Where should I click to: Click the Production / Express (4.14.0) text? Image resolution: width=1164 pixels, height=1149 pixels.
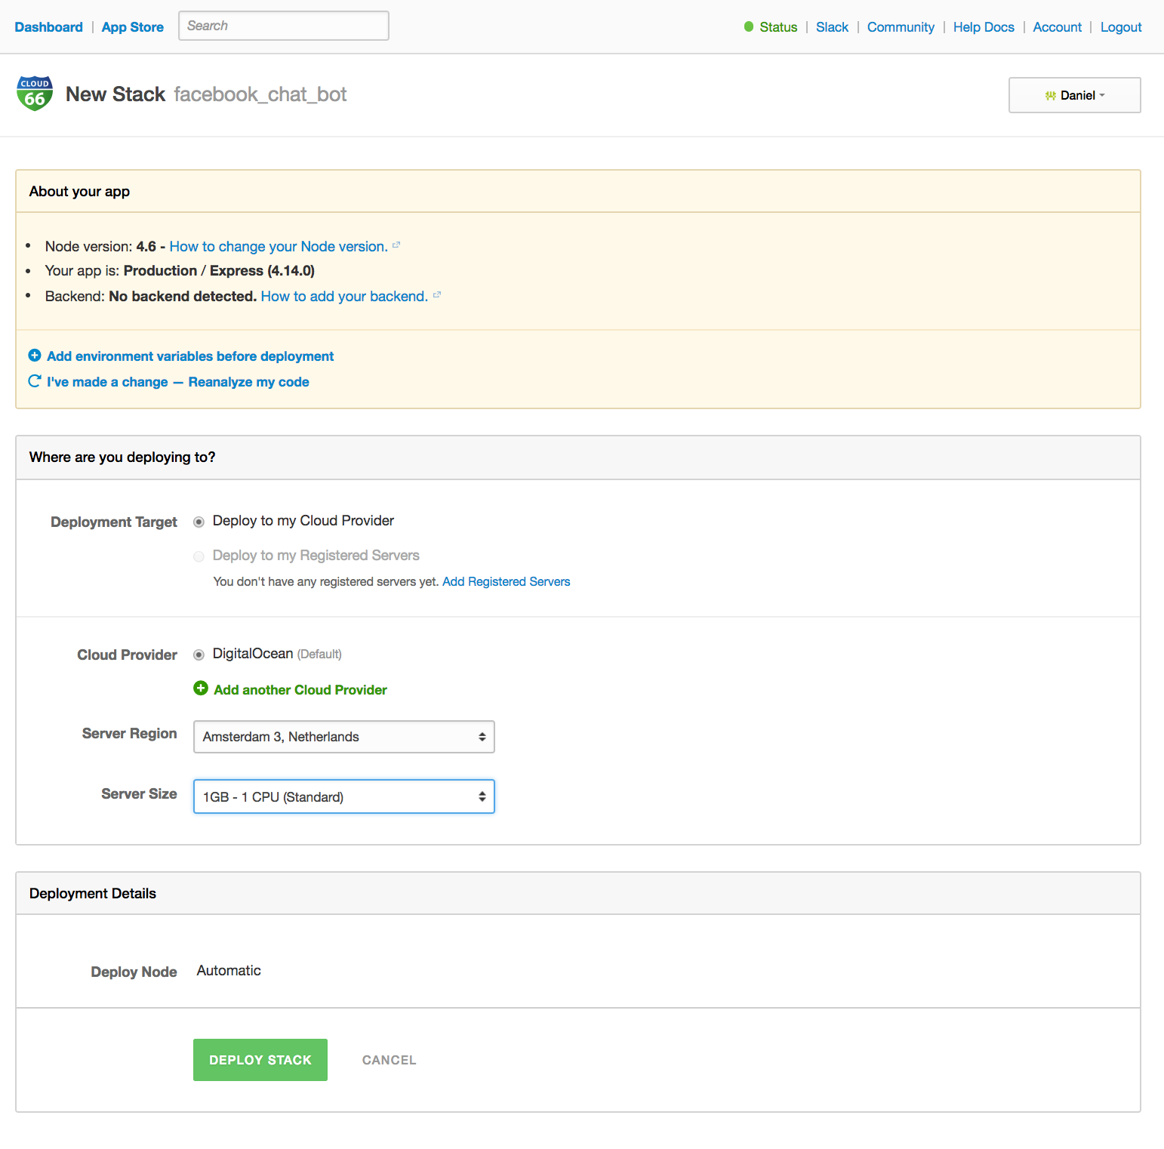(219, 271)
